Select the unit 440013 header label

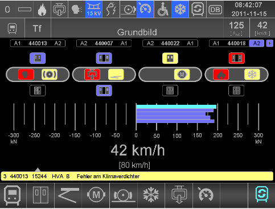(38, 43)
